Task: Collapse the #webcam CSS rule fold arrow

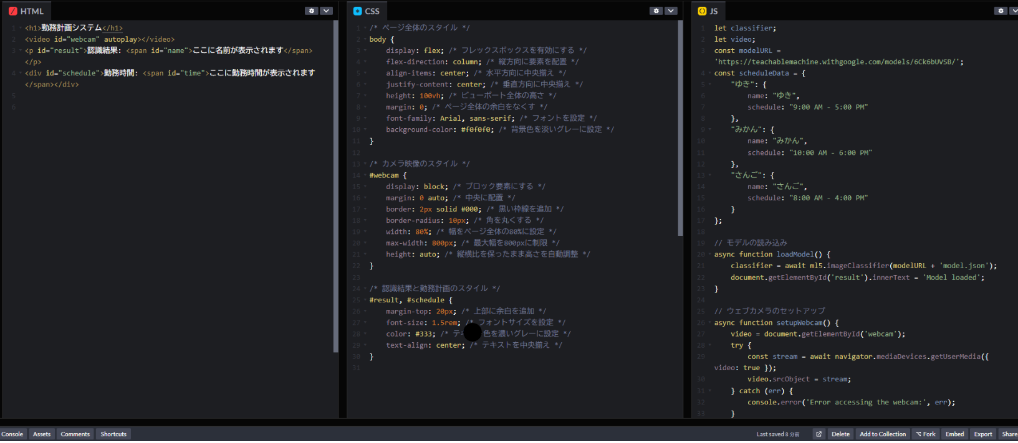Action: coord(365,175)
